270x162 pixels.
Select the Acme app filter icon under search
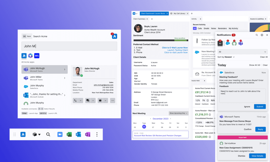pos(24,56)
